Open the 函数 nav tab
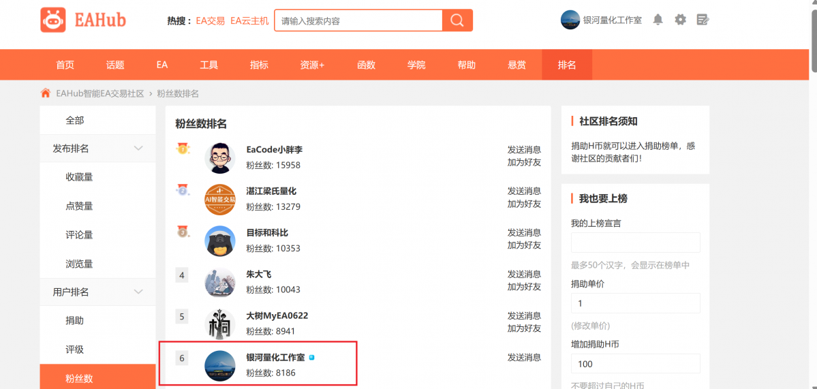This screenshot has width=817, height=389. [367, 65]
